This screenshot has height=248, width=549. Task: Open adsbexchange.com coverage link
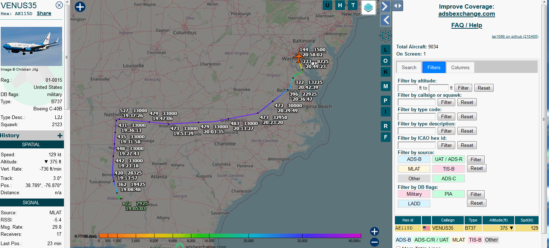(466, 14)
